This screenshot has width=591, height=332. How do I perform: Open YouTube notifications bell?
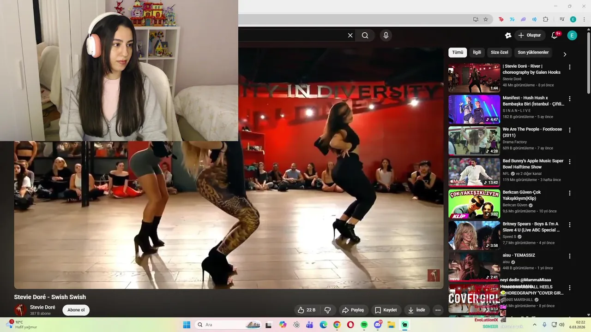point(555,36)
